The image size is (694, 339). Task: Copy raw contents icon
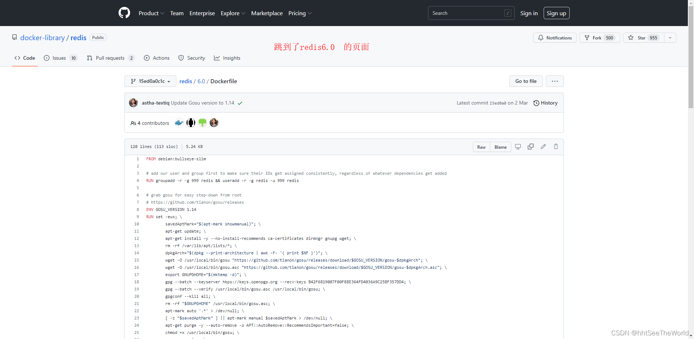(x=531, y=147)
